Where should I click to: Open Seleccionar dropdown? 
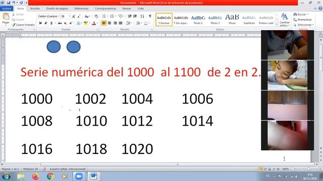[x=303, y=25]
